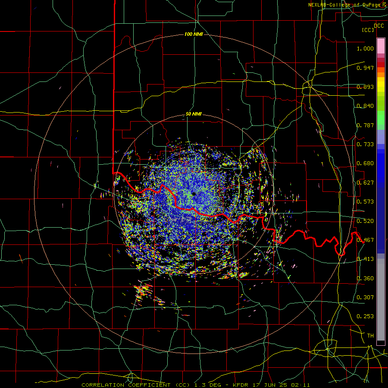The height and width of the screenshot is (388, 388).
Task: Click the 0.680 scale value
Action: coord(365,163)
